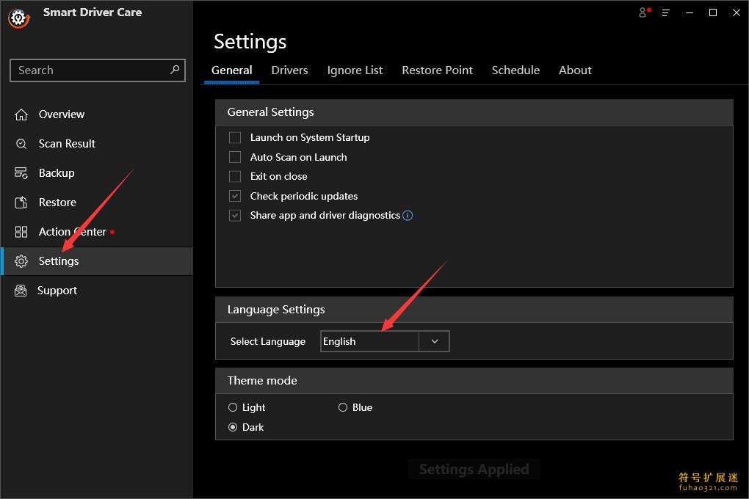The width and height of the screenshot is (749, 499).
Task: Go to the Schedule tab
Action: tap(515, 70)
